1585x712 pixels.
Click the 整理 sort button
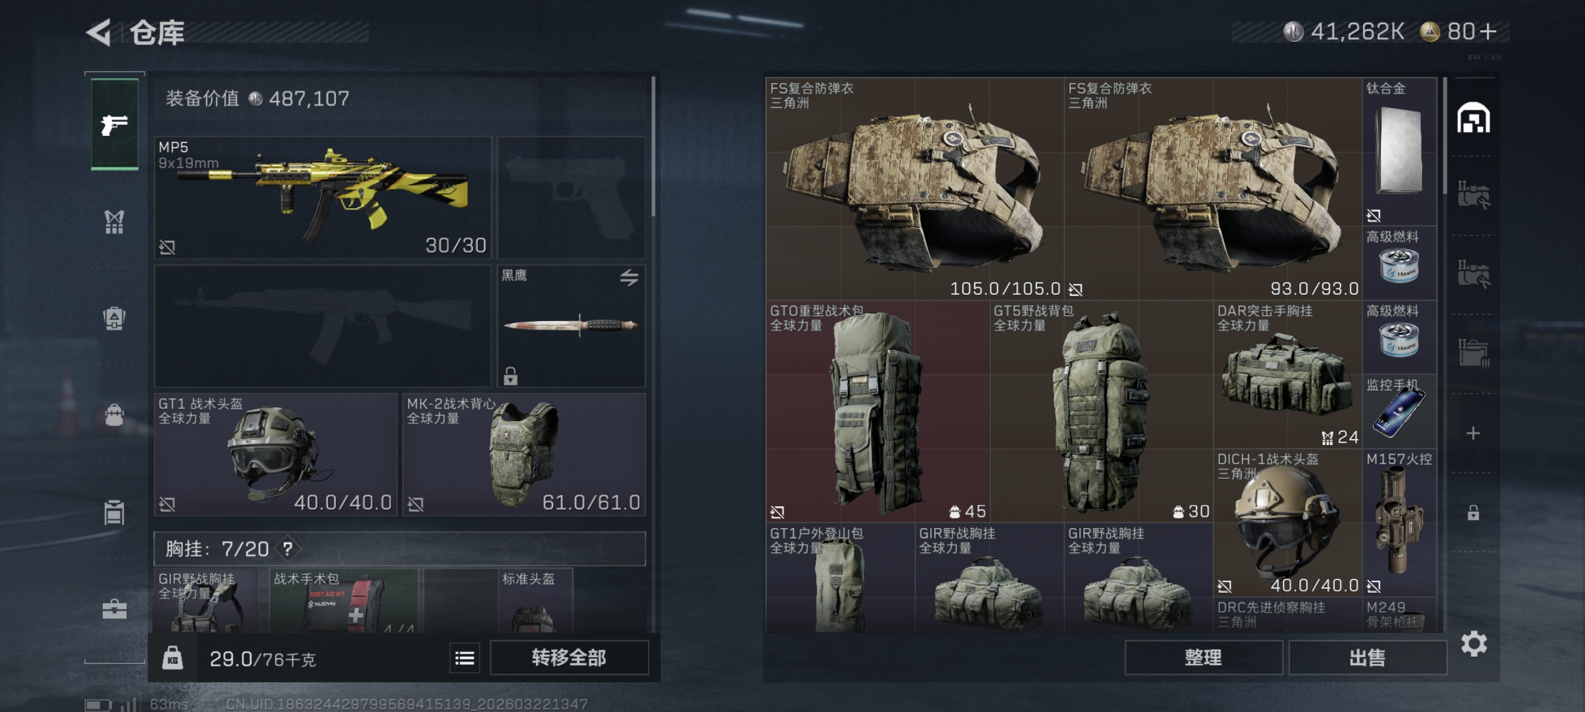[1203, 657]
